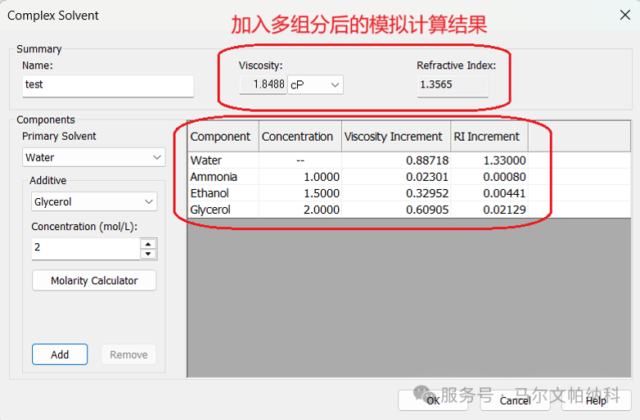The width and height of the screenshot is (640, 420).
Task: Open the Additive Glycerol dropdown
Action: click(94, 201)
